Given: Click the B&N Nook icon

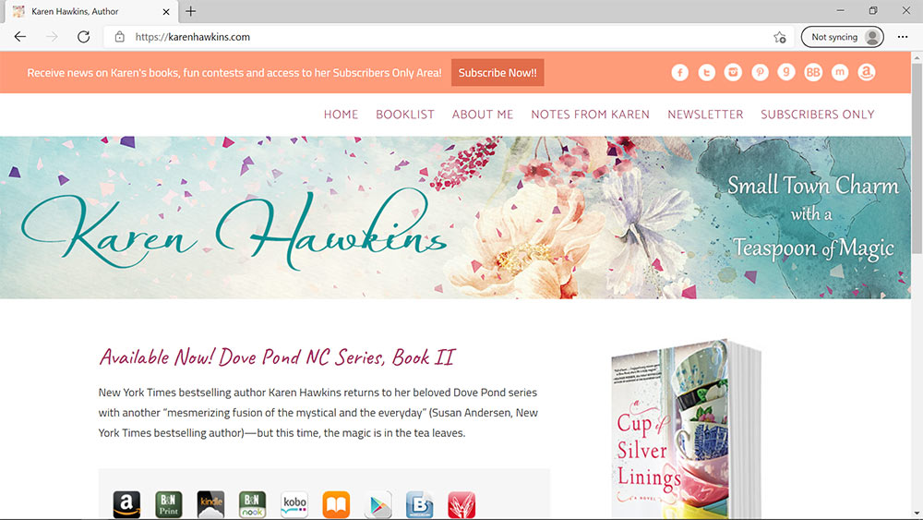Looking at the screenshot, I should coord(252,504).
